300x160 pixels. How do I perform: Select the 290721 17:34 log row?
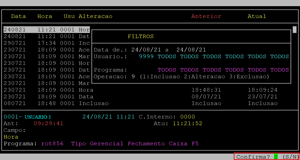coord(46,43)
